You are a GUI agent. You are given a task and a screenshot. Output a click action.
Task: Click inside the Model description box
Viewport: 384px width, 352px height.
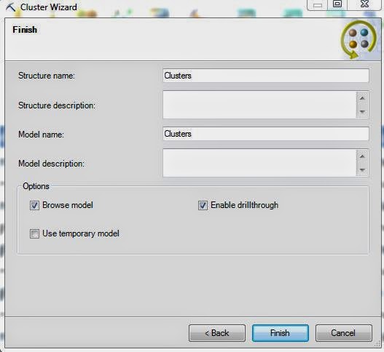(x=259, y=163)
